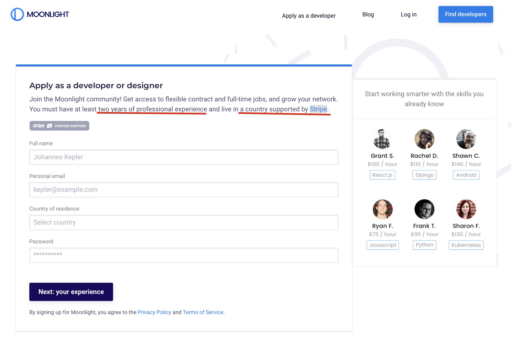Click Ryan F. avatar image
This screenshot has width=511, height=337.
pos(382,209)
